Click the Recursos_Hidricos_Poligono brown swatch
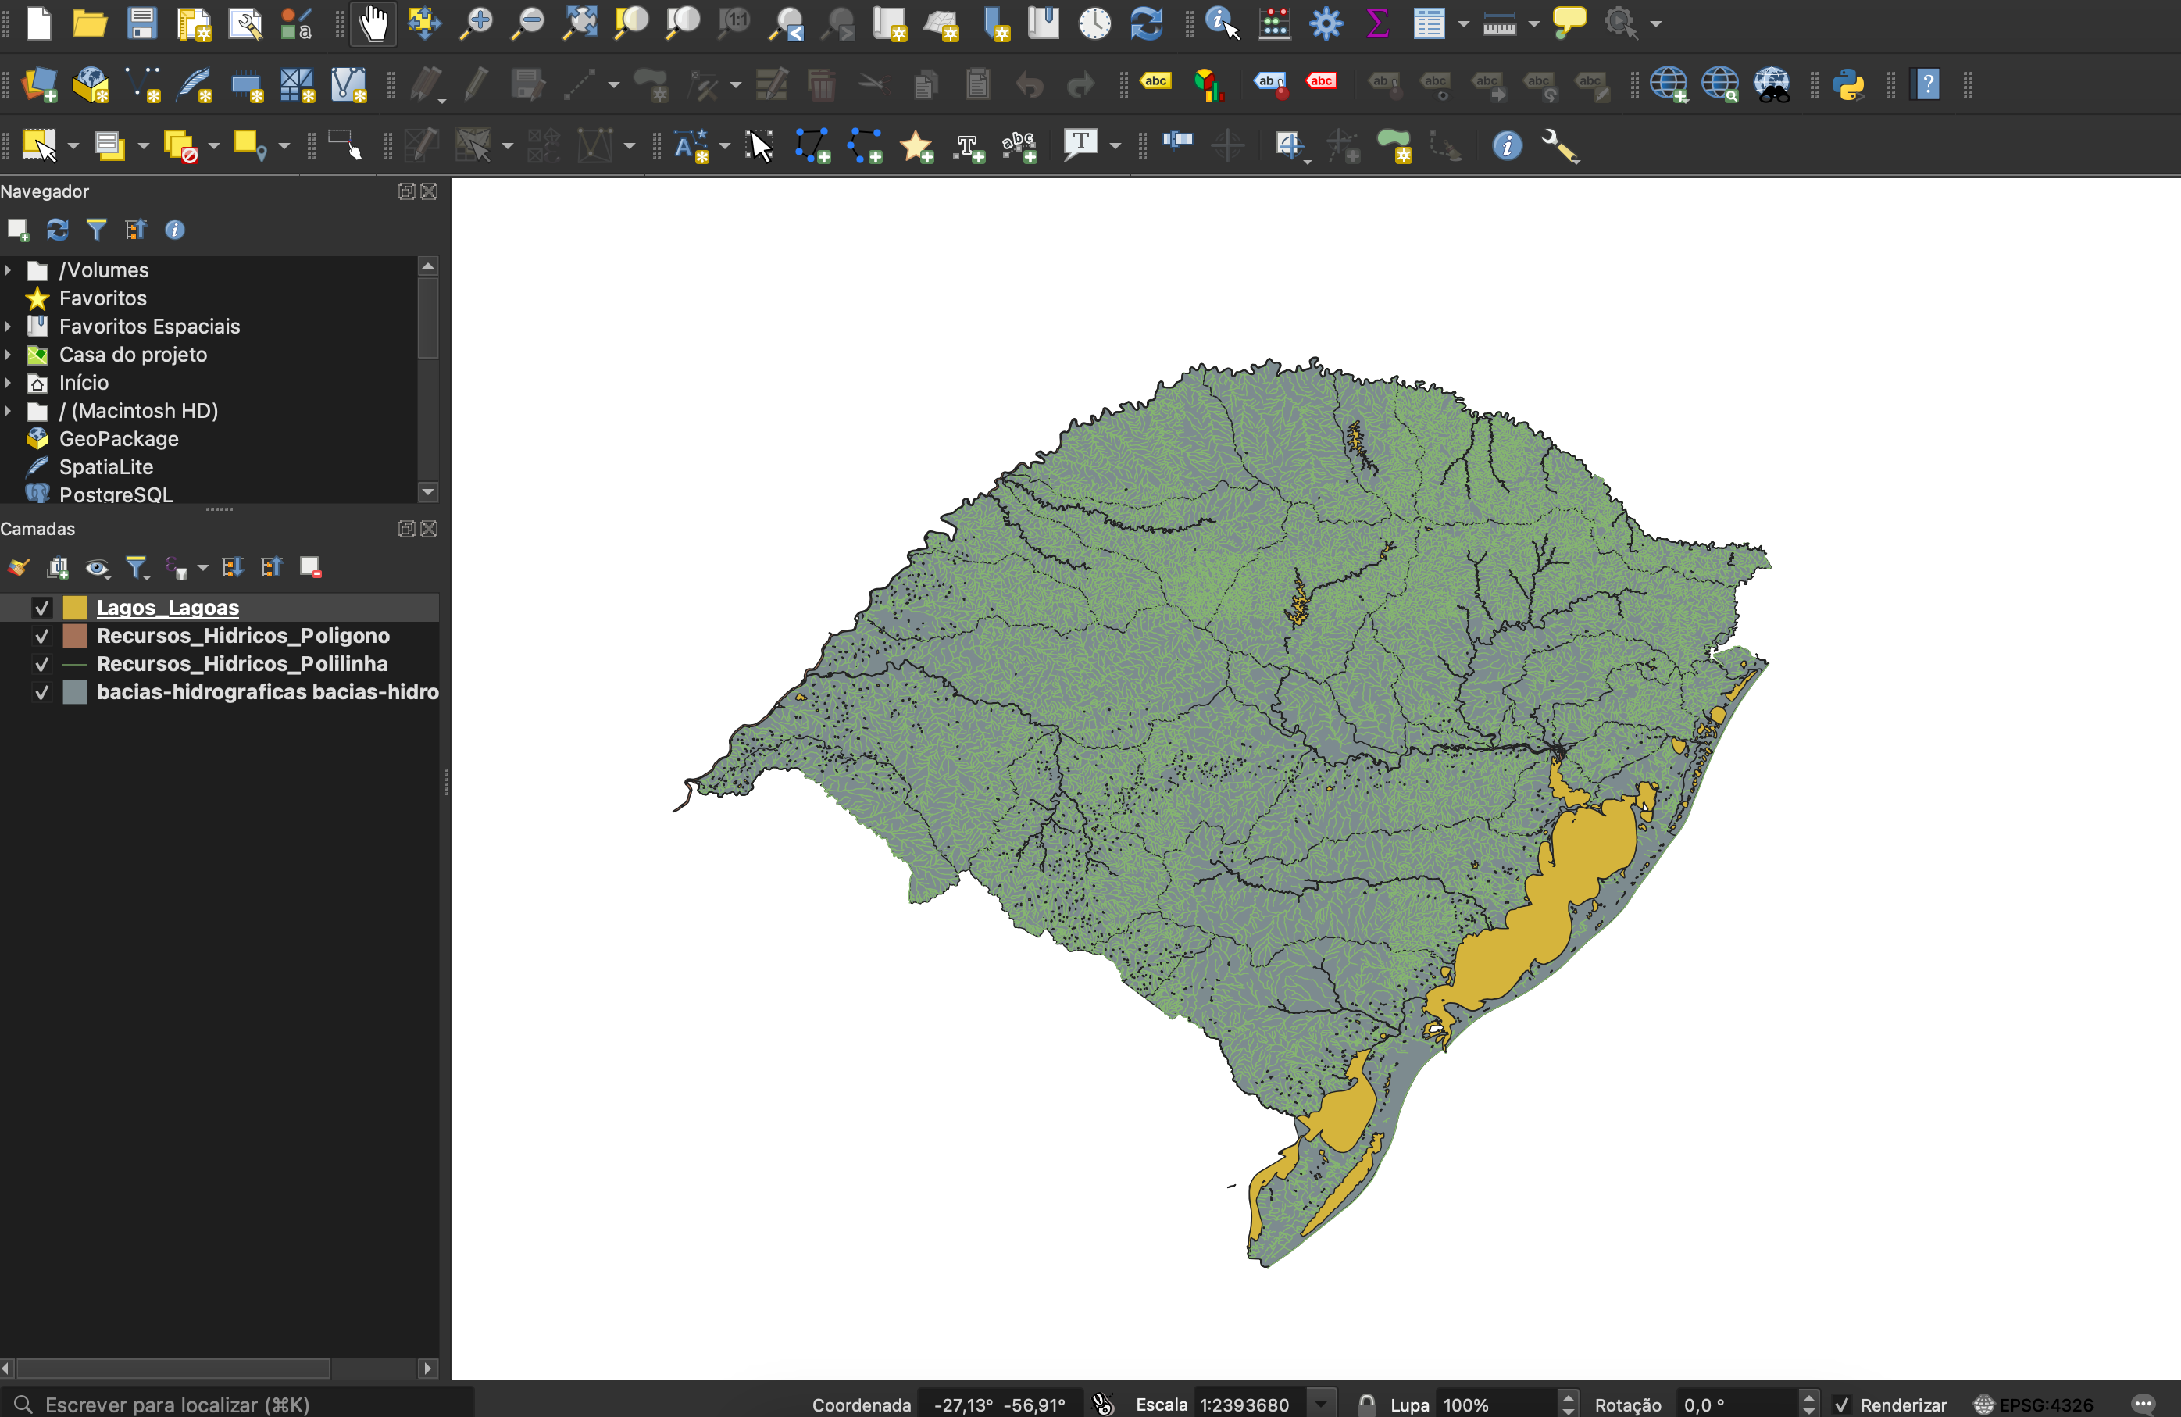The image size is (2181, 1417). [x=75, y=636]
